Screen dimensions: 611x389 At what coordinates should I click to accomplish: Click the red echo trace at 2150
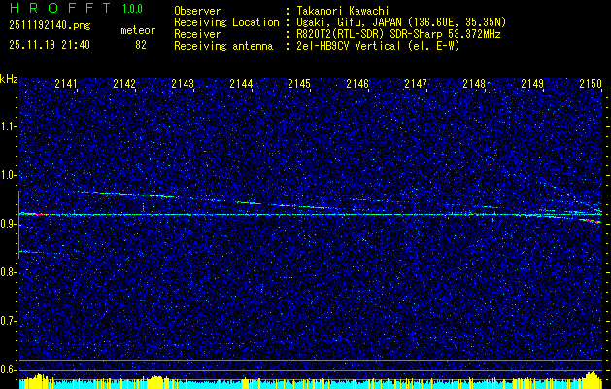[x=591, y=221]
